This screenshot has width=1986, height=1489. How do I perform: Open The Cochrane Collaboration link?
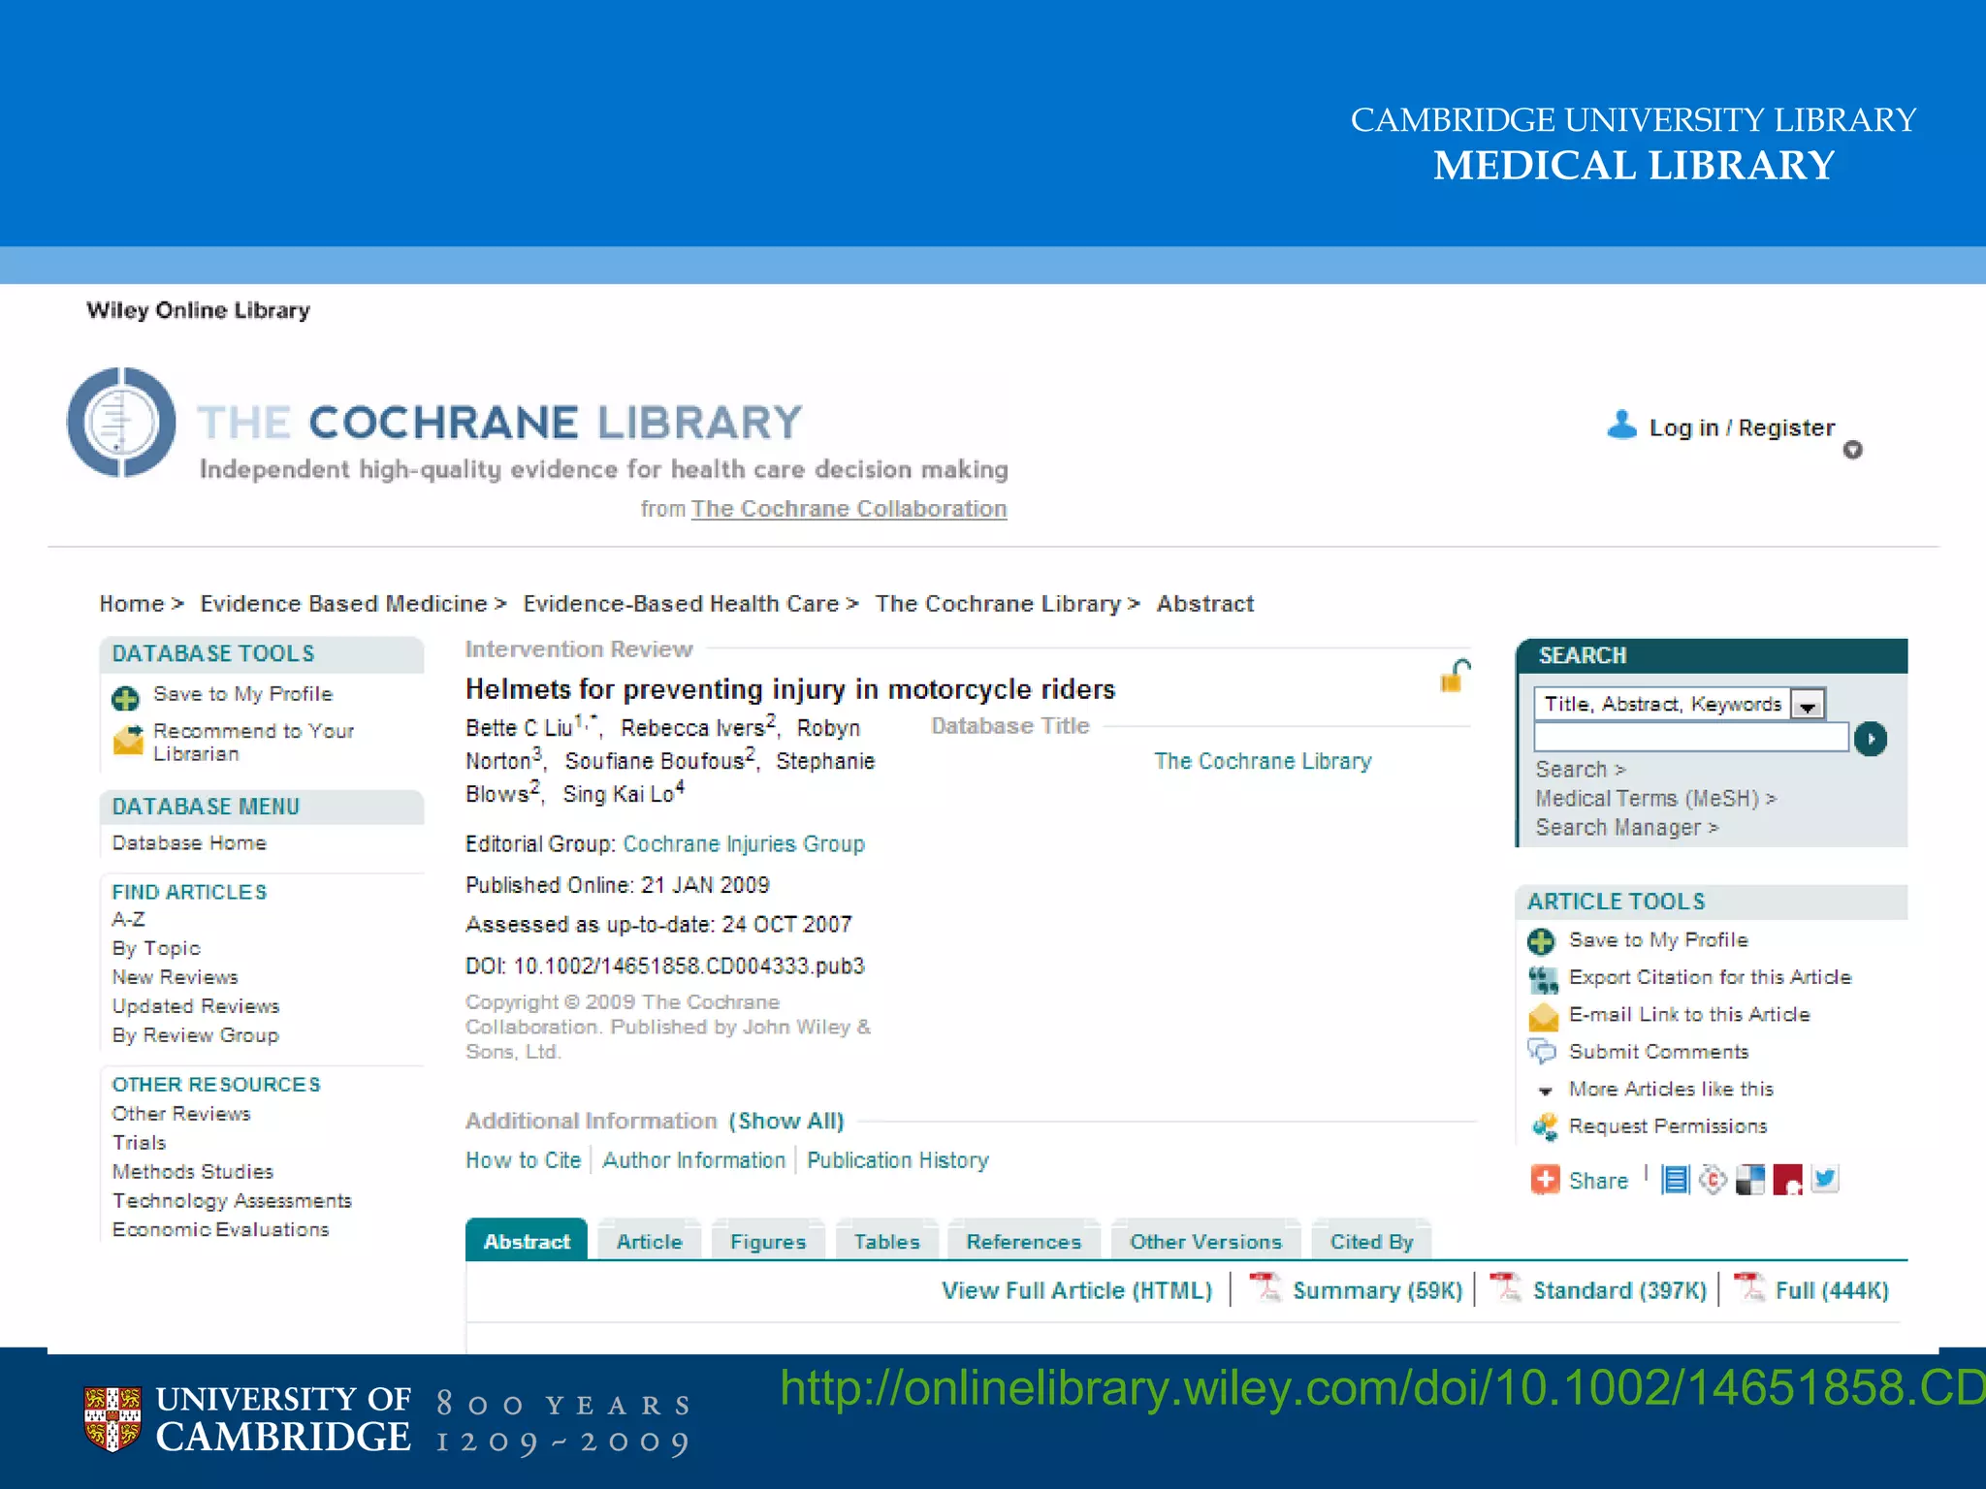click(849, 509)
